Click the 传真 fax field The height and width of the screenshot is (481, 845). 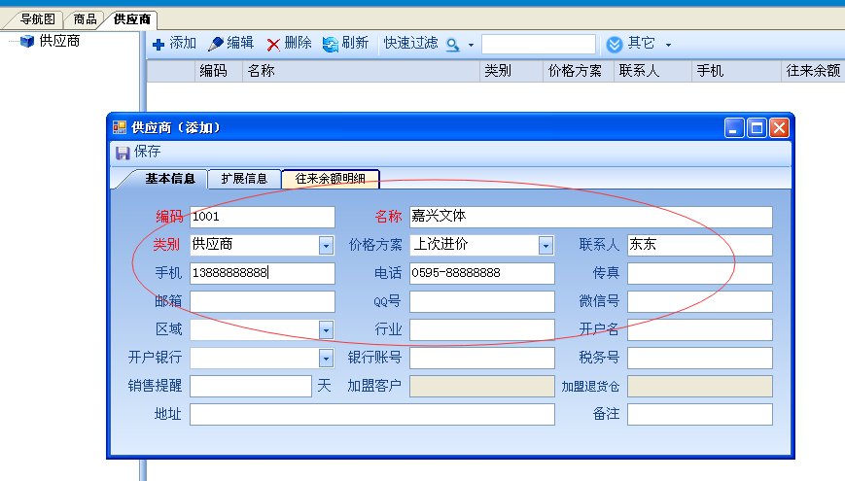coord(700,273)
